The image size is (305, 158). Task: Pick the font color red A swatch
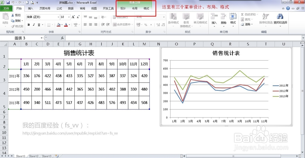pyautogui.click(x=66, y=25)
